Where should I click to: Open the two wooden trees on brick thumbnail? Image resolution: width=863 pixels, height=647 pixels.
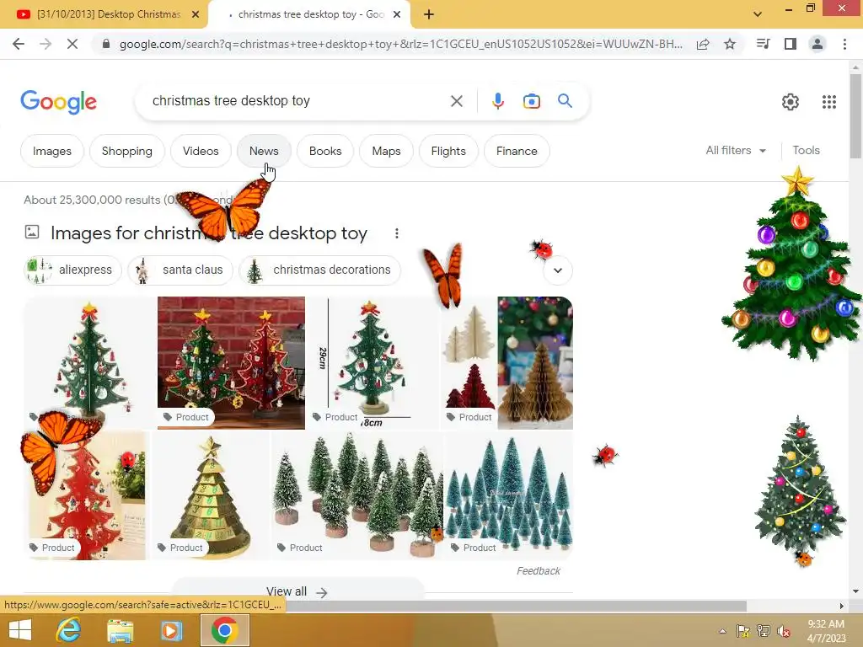[231, 363]
